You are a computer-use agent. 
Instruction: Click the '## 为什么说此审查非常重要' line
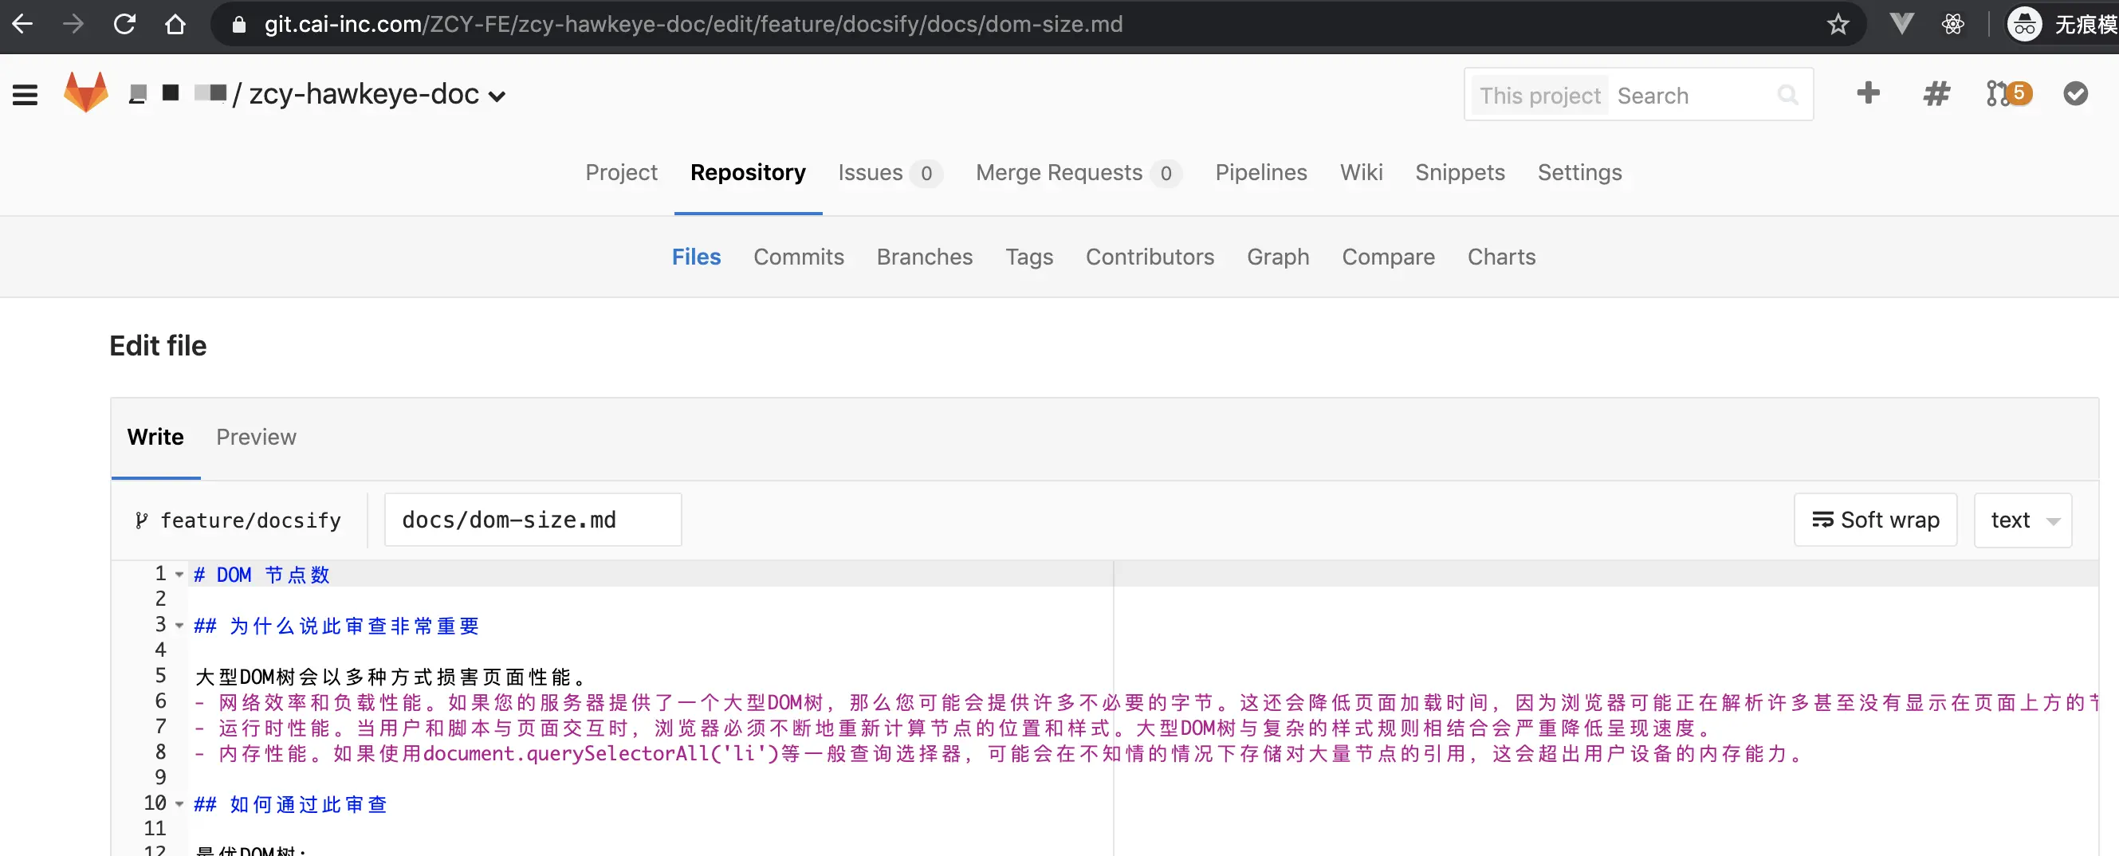pos(336,626)
